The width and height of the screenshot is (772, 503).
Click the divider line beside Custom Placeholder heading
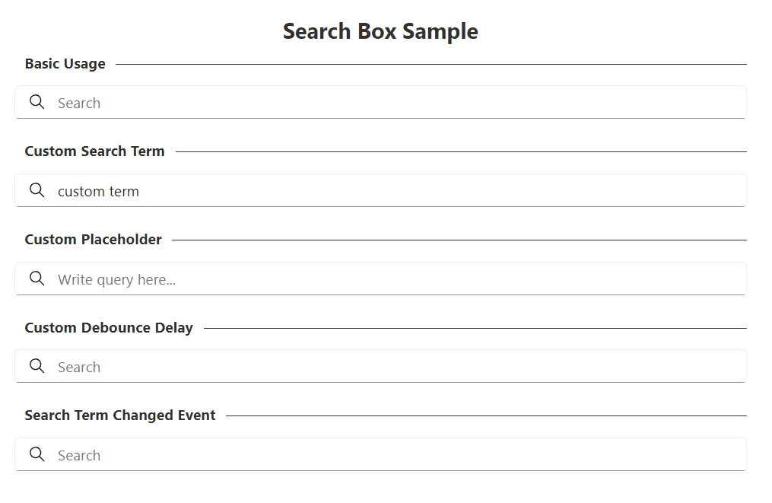click(459, 240)
